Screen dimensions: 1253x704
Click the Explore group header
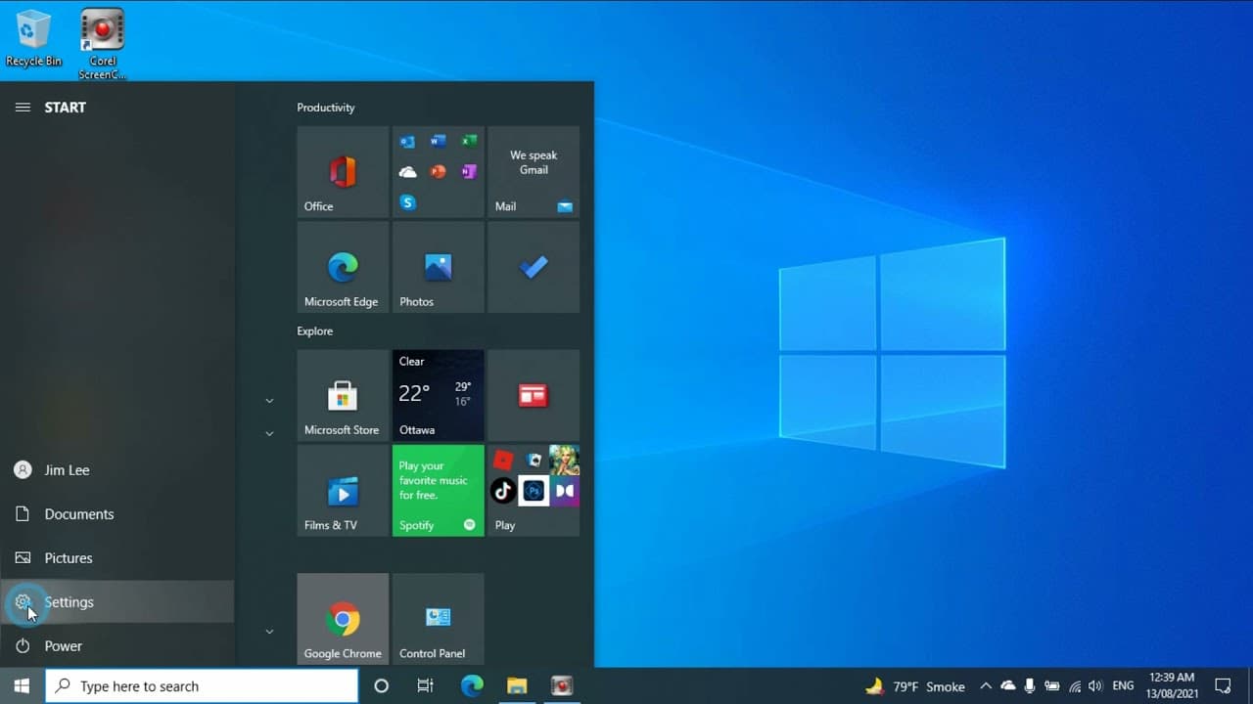315,331
